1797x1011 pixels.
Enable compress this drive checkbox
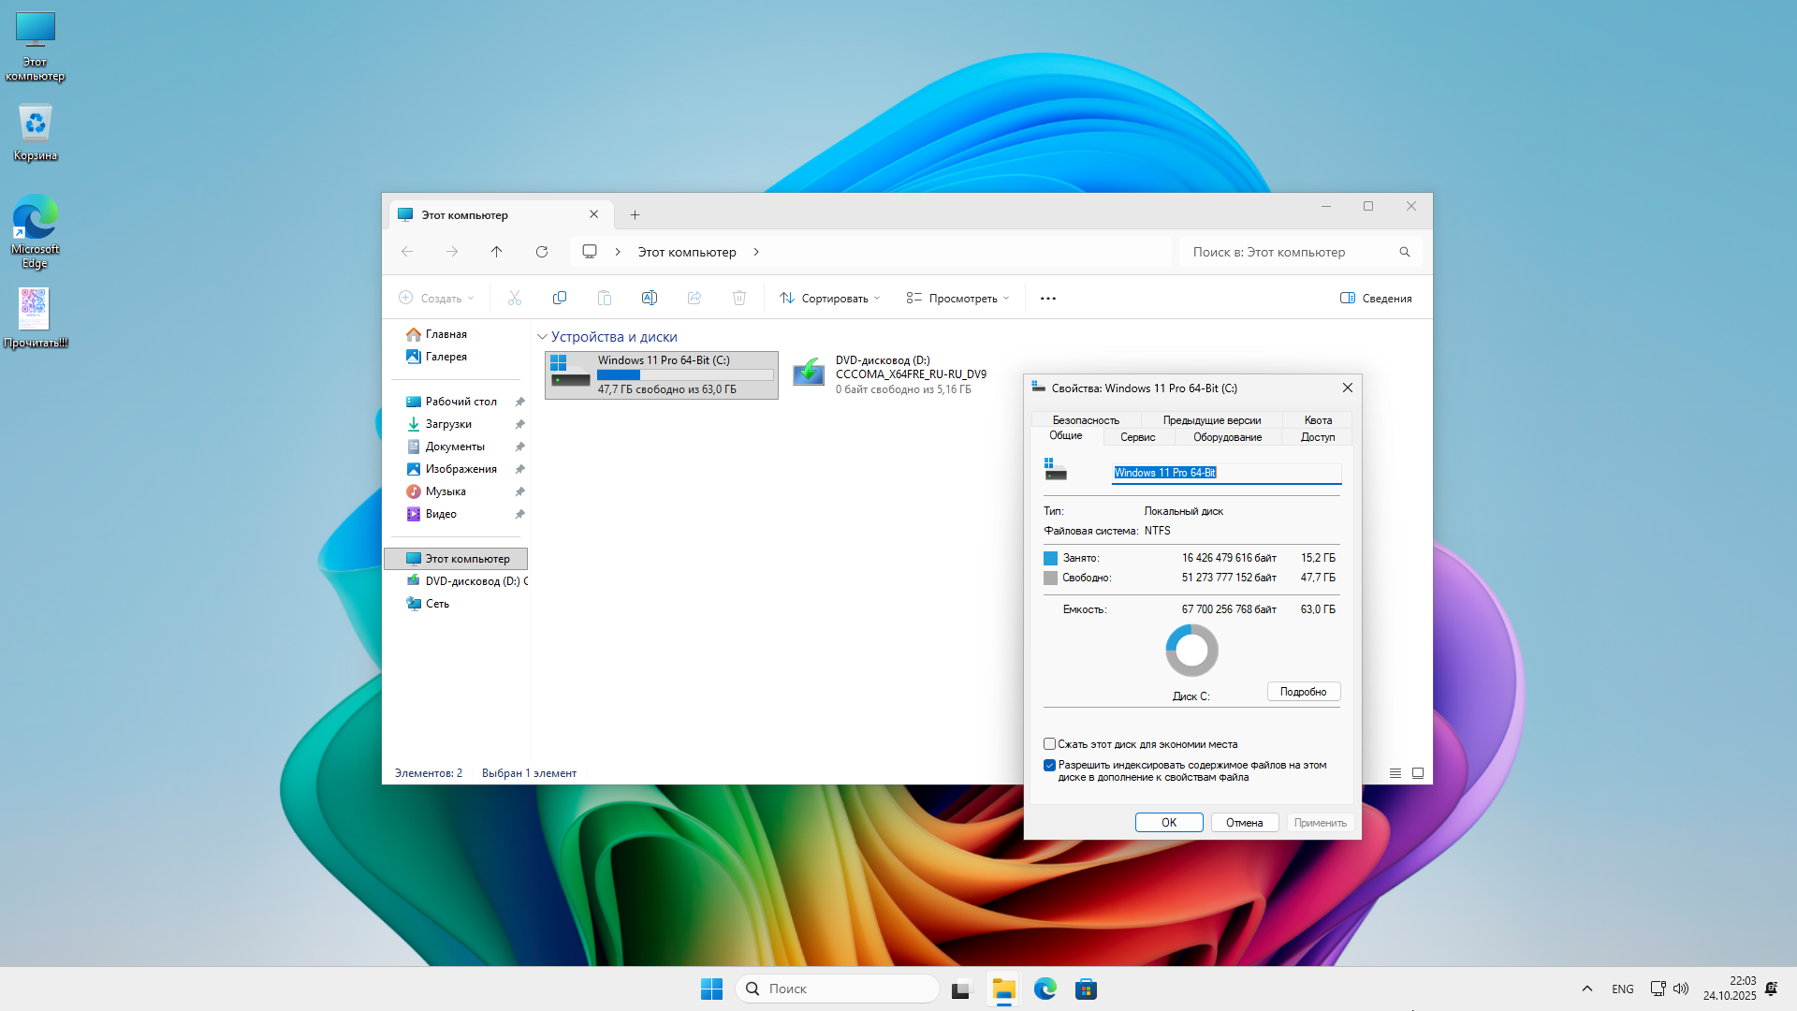click(1049, 744)
